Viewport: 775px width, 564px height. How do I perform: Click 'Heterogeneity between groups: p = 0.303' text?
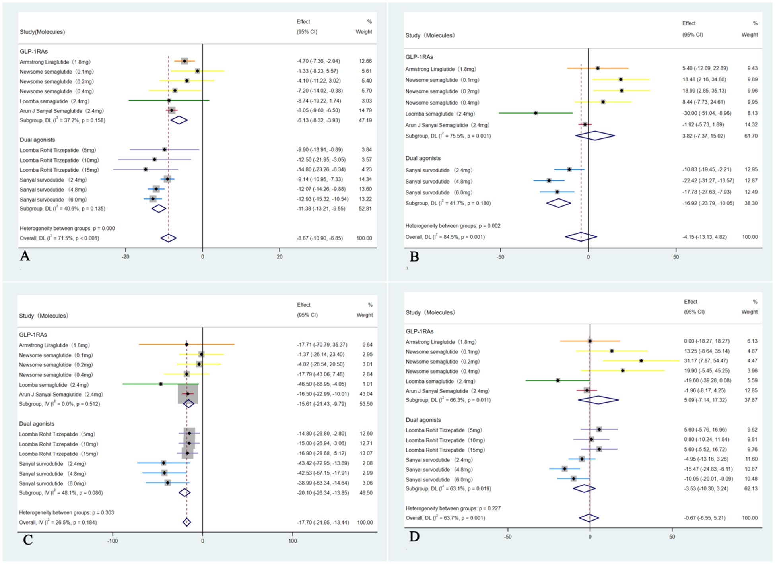tap(66, 513)
